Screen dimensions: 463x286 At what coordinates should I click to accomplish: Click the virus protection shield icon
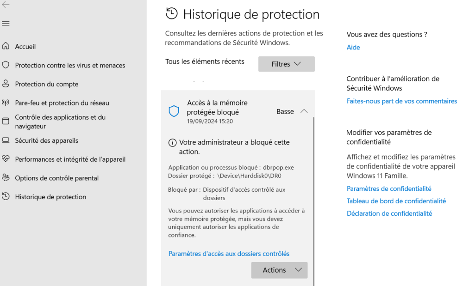coord(6,65)
